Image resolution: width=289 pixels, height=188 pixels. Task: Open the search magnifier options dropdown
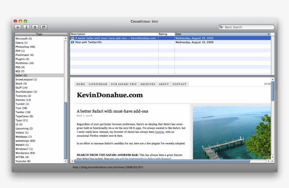pyautogui.click(x=221, y=27)
